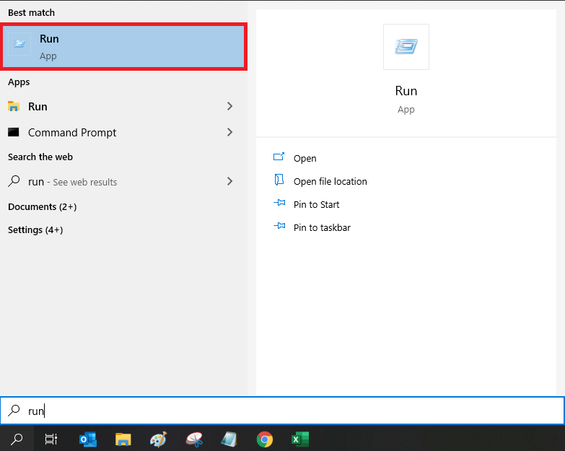Click the Task View taskbar icon

pyautogui.click(x=51, y=439)
